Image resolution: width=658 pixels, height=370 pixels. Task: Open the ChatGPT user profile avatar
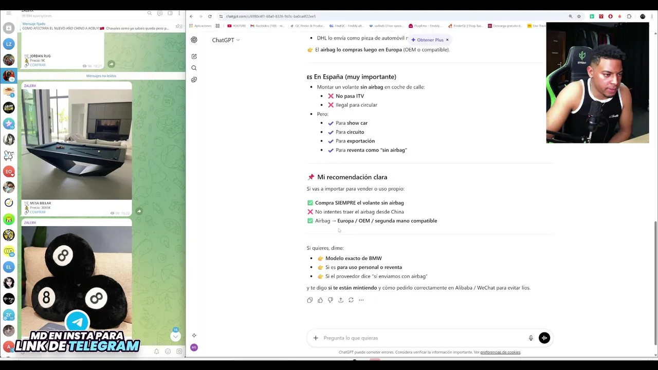(x=194, y=347)
